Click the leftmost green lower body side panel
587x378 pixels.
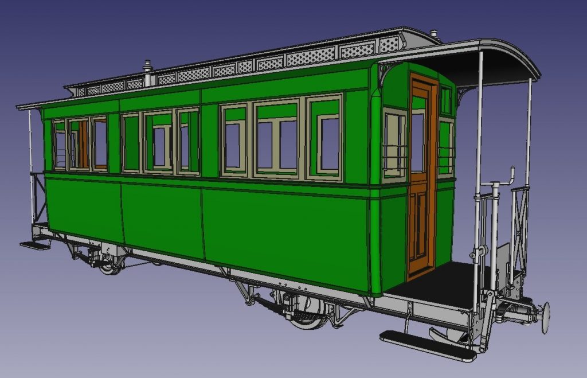[85, 206]
